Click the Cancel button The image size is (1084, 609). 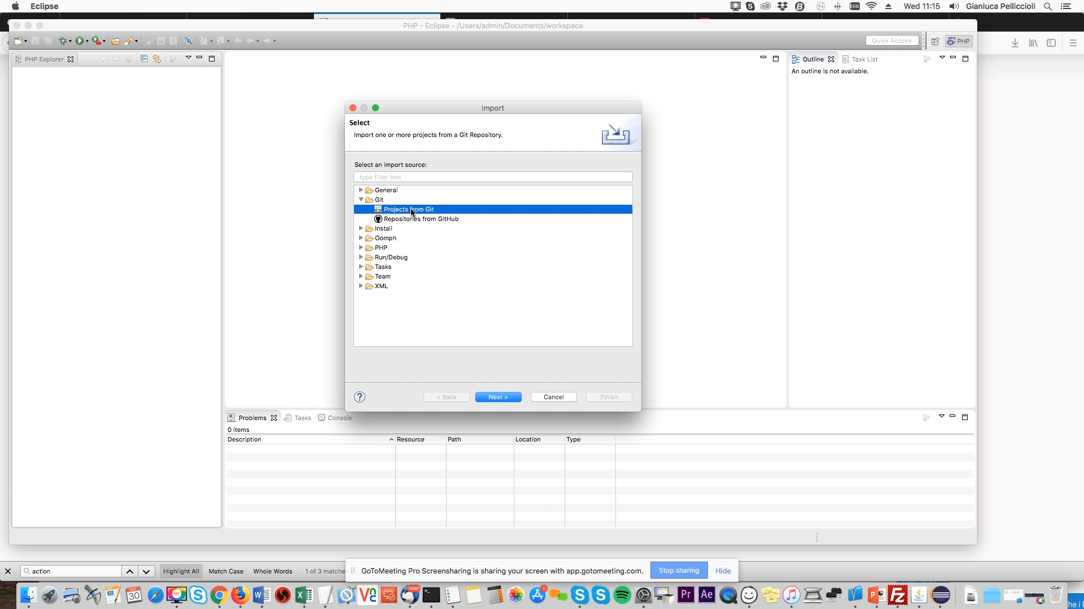553,397
